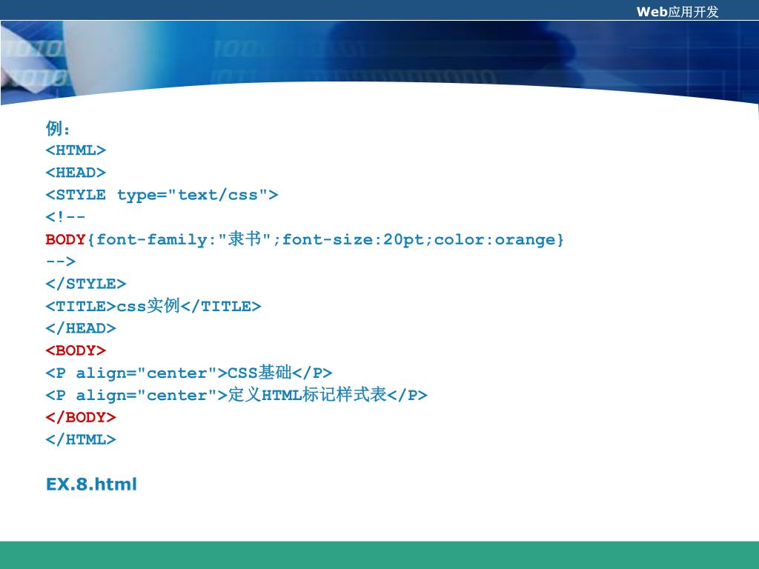Click the <TITLE>css实例</TITLE> line
The image size is (759, 569).
(153, 306)
